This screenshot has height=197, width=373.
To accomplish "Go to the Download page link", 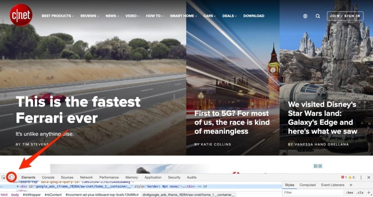I will [x=254, y=16].
